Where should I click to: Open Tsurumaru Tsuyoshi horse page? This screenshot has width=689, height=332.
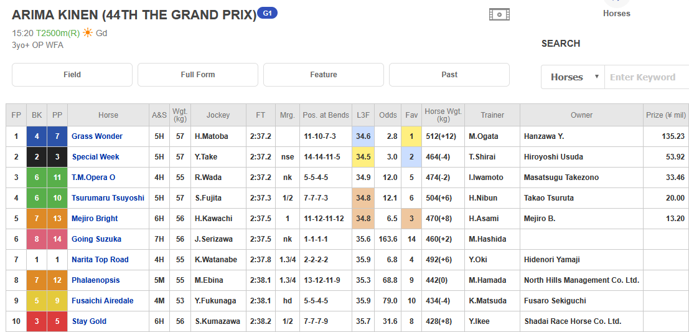pos(108,198)
